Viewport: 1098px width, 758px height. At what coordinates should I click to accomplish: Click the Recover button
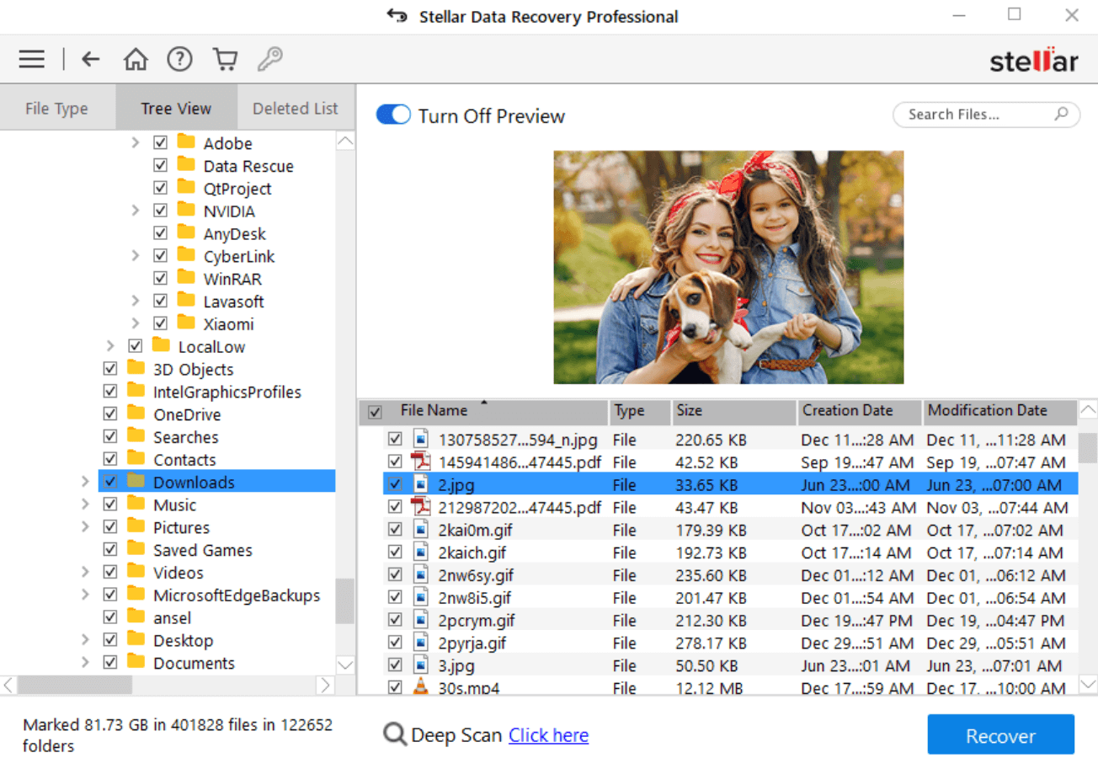1000,734
